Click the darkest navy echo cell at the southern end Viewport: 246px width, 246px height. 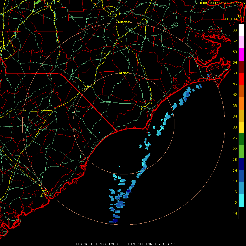click(115, 221)
